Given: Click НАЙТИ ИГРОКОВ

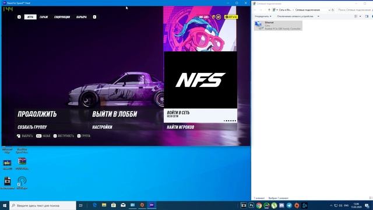Looking at the screenshot, I should coord(181,127).
